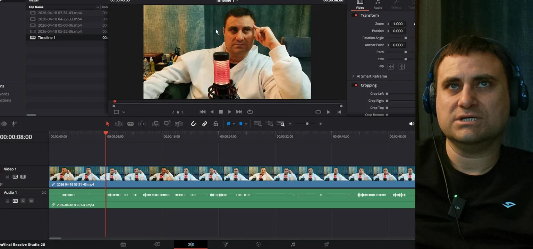
Task: Edit the Position X value field
Action: coord(398,31)
